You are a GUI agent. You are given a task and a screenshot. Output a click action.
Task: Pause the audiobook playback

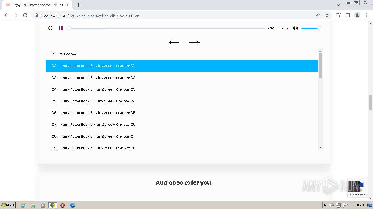click(x=61, y=28)
